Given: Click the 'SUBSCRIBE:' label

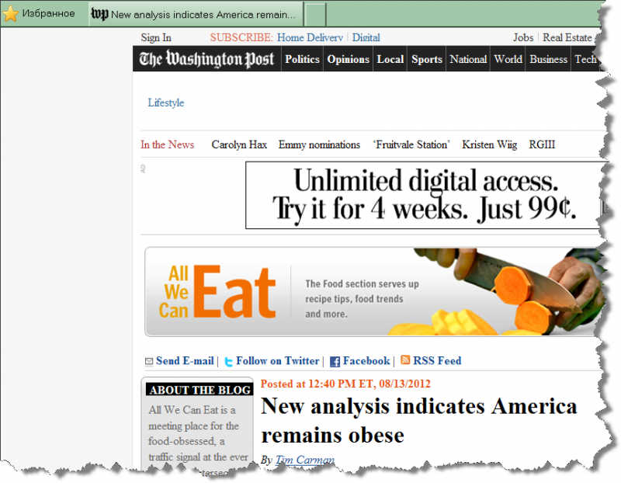Looking at the screenshot, I should [x=241, y=37].
